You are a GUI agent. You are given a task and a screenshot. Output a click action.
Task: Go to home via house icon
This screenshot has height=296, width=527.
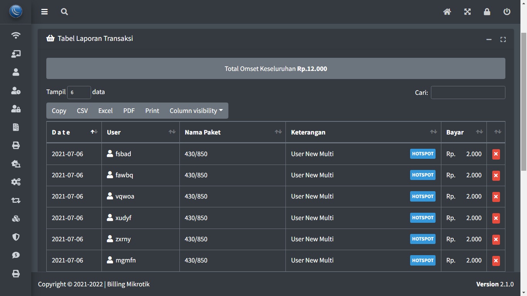click(x=447, y=12)
